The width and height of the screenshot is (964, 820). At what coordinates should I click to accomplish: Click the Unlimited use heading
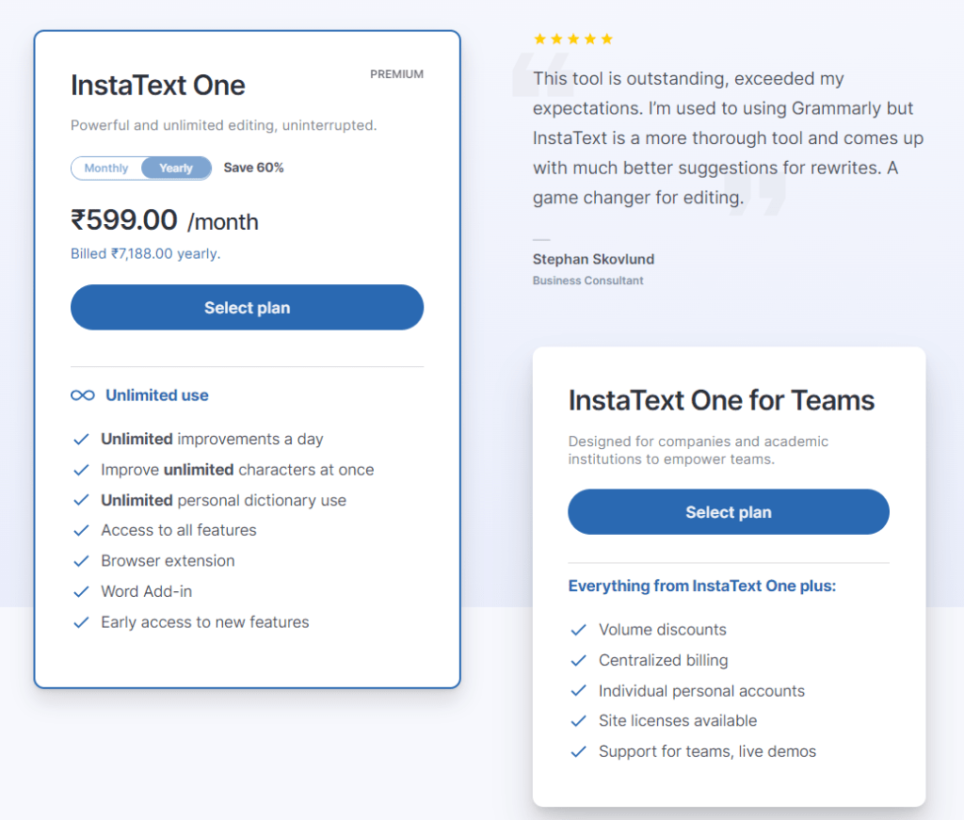click(157, 395)
